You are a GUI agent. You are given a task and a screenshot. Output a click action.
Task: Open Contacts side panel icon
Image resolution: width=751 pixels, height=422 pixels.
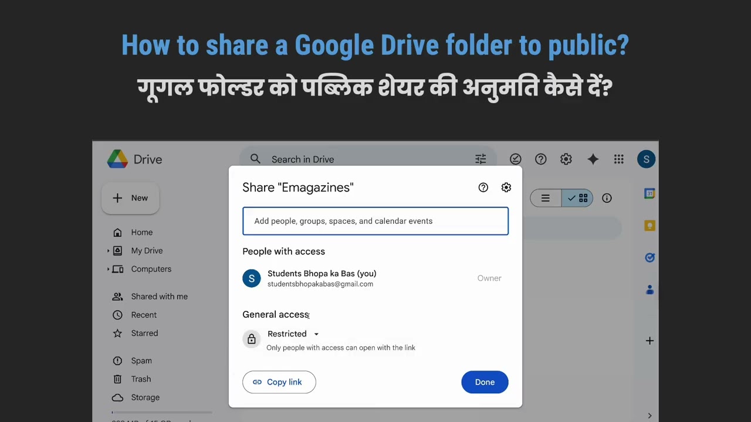[649, 290]
